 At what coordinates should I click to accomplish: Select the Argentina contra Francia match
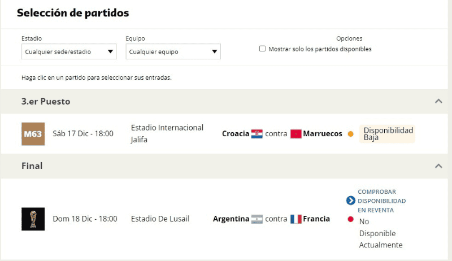coord(271,219)
